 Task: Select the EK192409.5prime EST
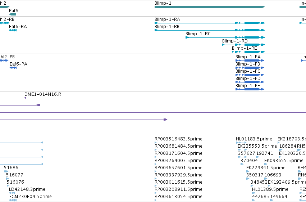(287, 182)
